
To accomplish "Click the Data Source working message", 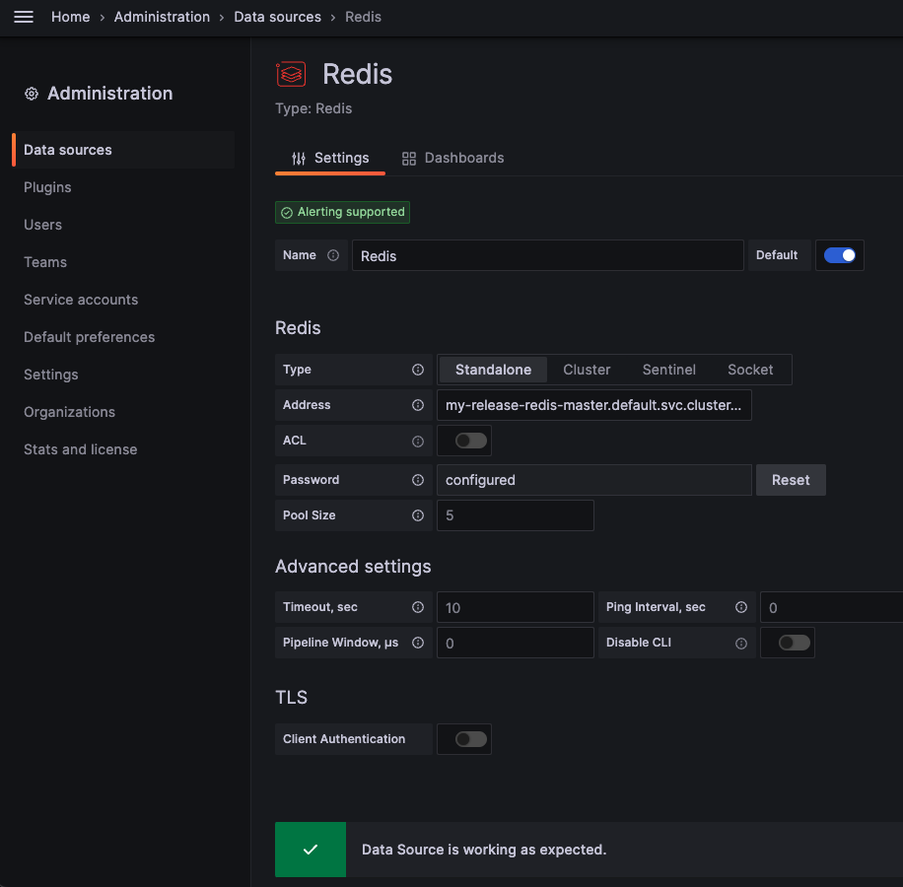I will tap(484, 850).
